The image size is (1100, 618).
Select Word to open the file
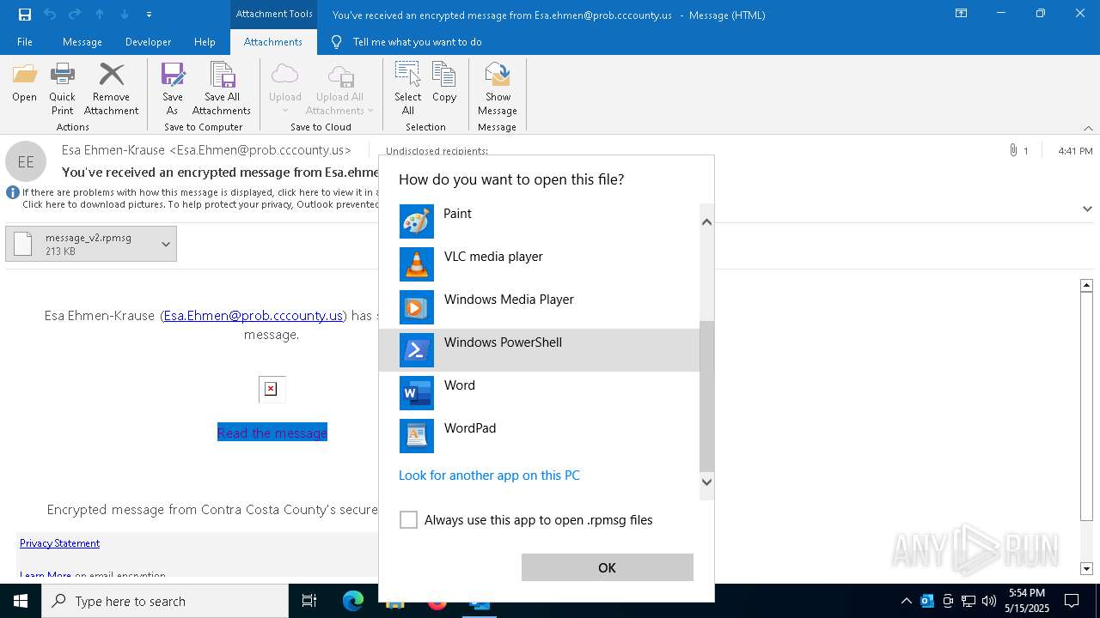coord(540,393)
